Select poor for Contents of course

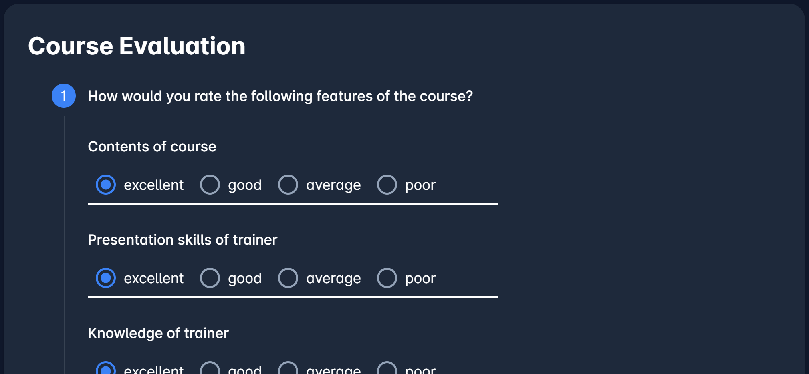[387, 185]
